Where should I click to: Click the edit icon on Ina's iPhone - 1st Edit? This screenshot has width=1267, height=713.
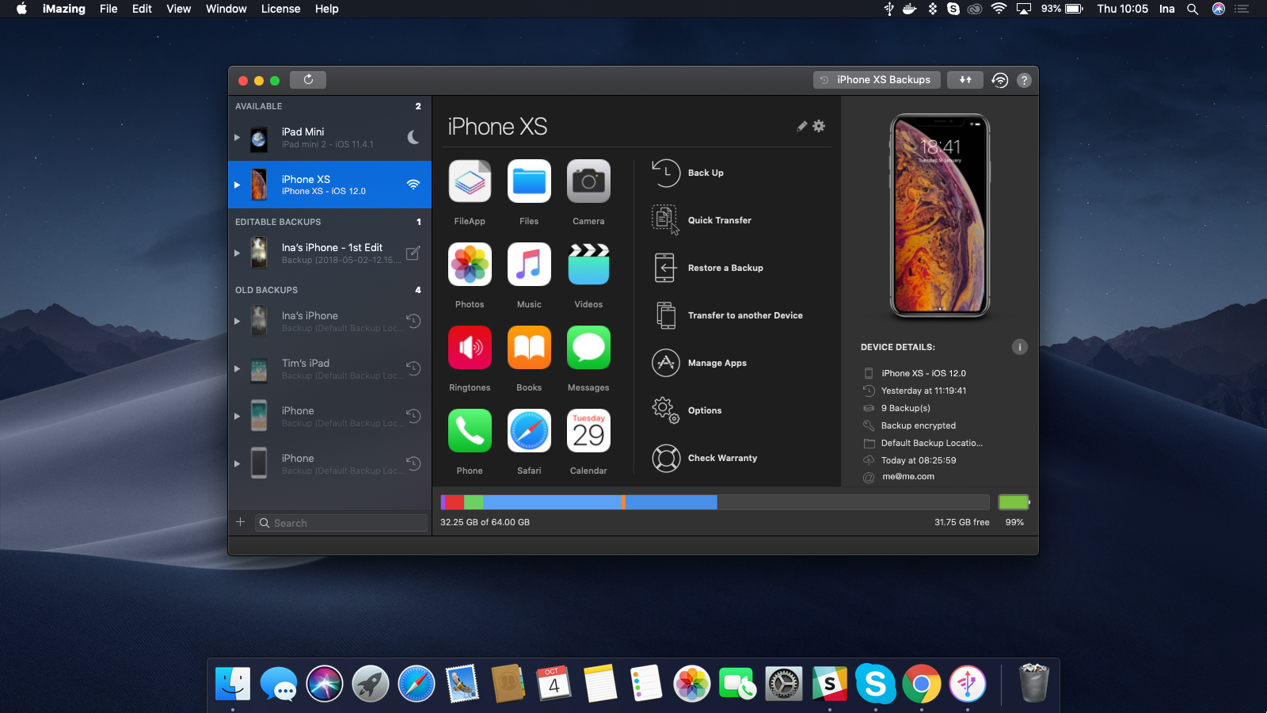point(413,253)
